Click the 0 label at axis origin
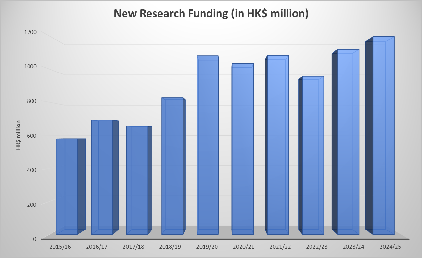This screenshot has width=422, height=258. tap(35, 239)
